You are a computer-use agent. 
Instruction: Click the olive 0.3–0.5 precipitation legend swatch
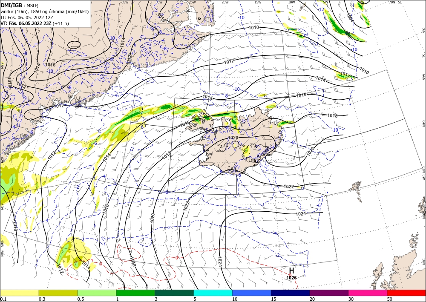[58, 293]
